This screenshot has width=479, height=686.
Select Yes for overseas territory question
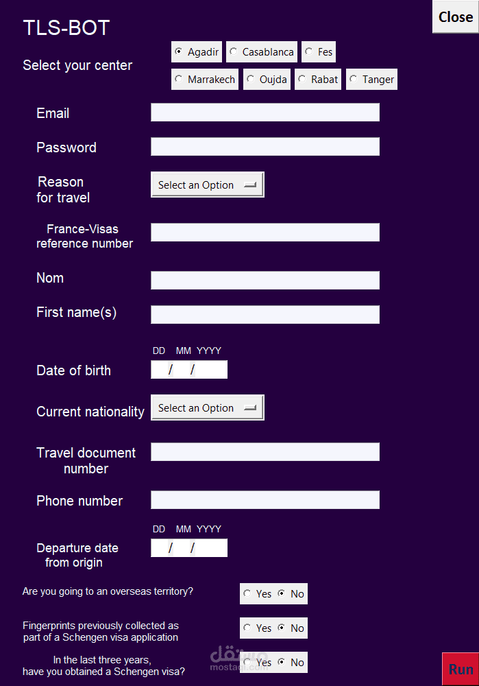coord(247,594)
